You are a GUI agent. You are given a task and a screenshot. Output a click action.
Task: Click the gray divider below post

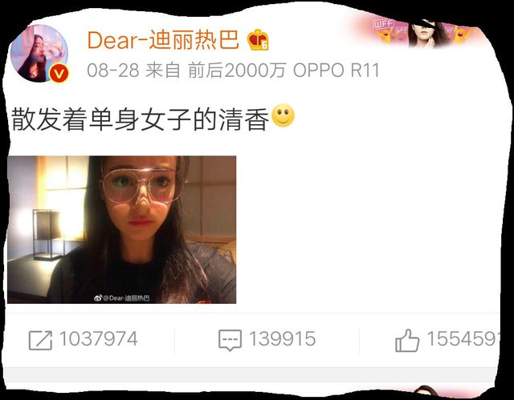249,374
